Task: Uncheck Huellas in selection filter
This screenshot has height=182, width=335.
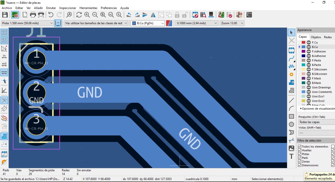Action: pyautogui.click(x=300, y=150)
